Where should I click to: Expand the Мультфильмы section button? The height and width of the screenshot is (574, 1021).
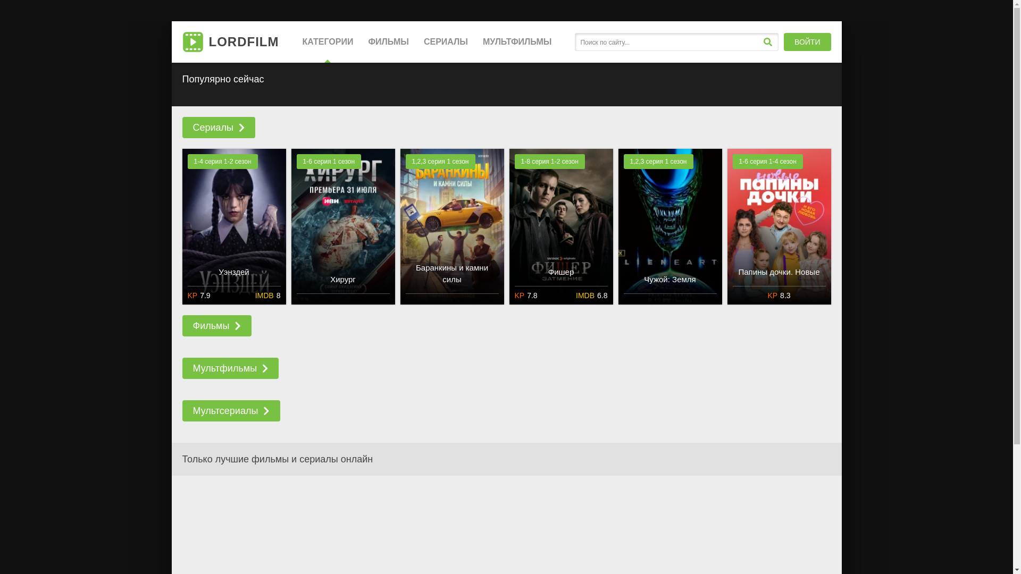pos(230,368)
